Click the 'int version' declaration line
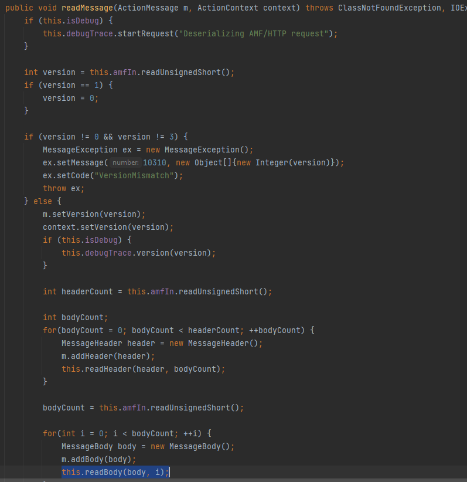This screenshot has width=467, height=482. click(x=129, y=72)
